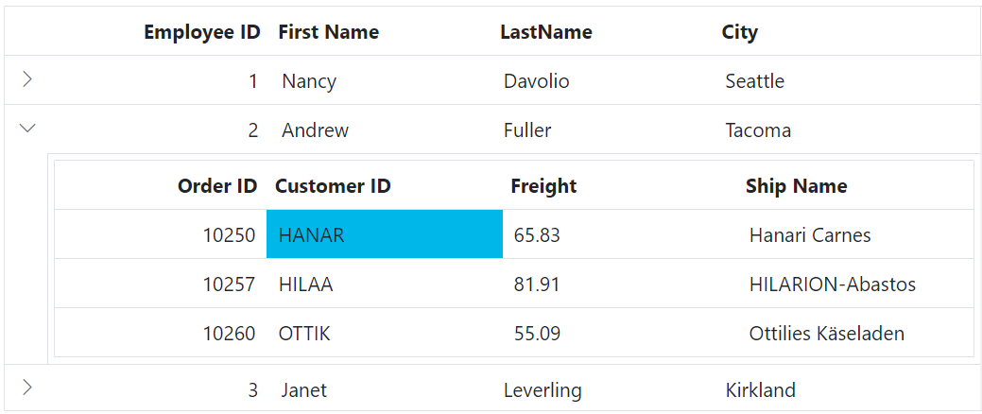Click the City column header
This screenshot has height=414, width=982.
pos(740,32)
